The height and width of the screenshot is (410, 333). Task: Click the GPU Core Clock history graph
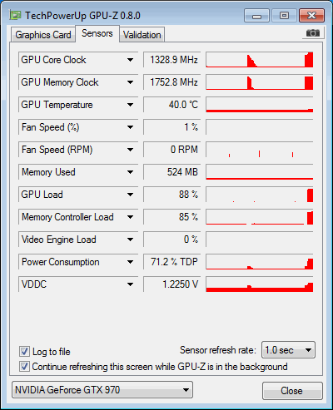260,60
